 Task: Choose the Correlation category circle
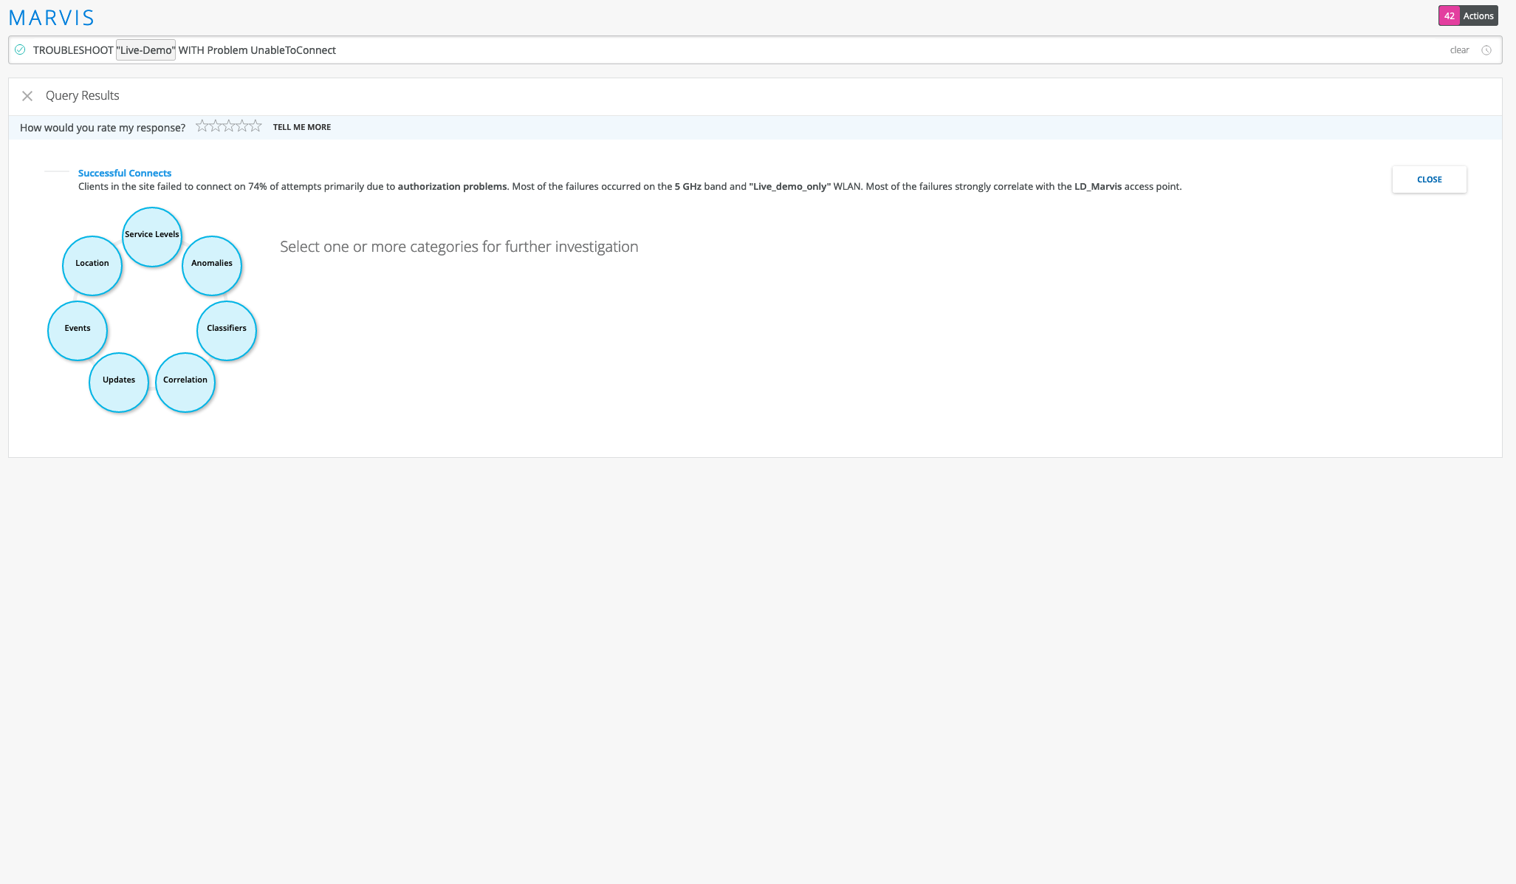[x=185, y=382]
